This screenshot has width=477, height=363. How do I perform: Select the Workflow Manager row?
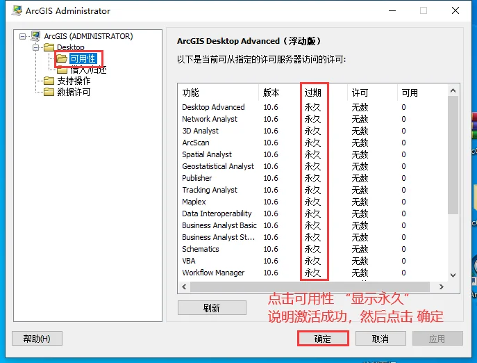coord(313,273)
